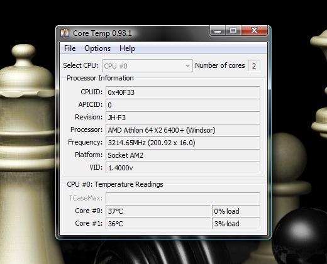
Task: Click Core #1 temperature reading 36°C
Action: (158, 223)
